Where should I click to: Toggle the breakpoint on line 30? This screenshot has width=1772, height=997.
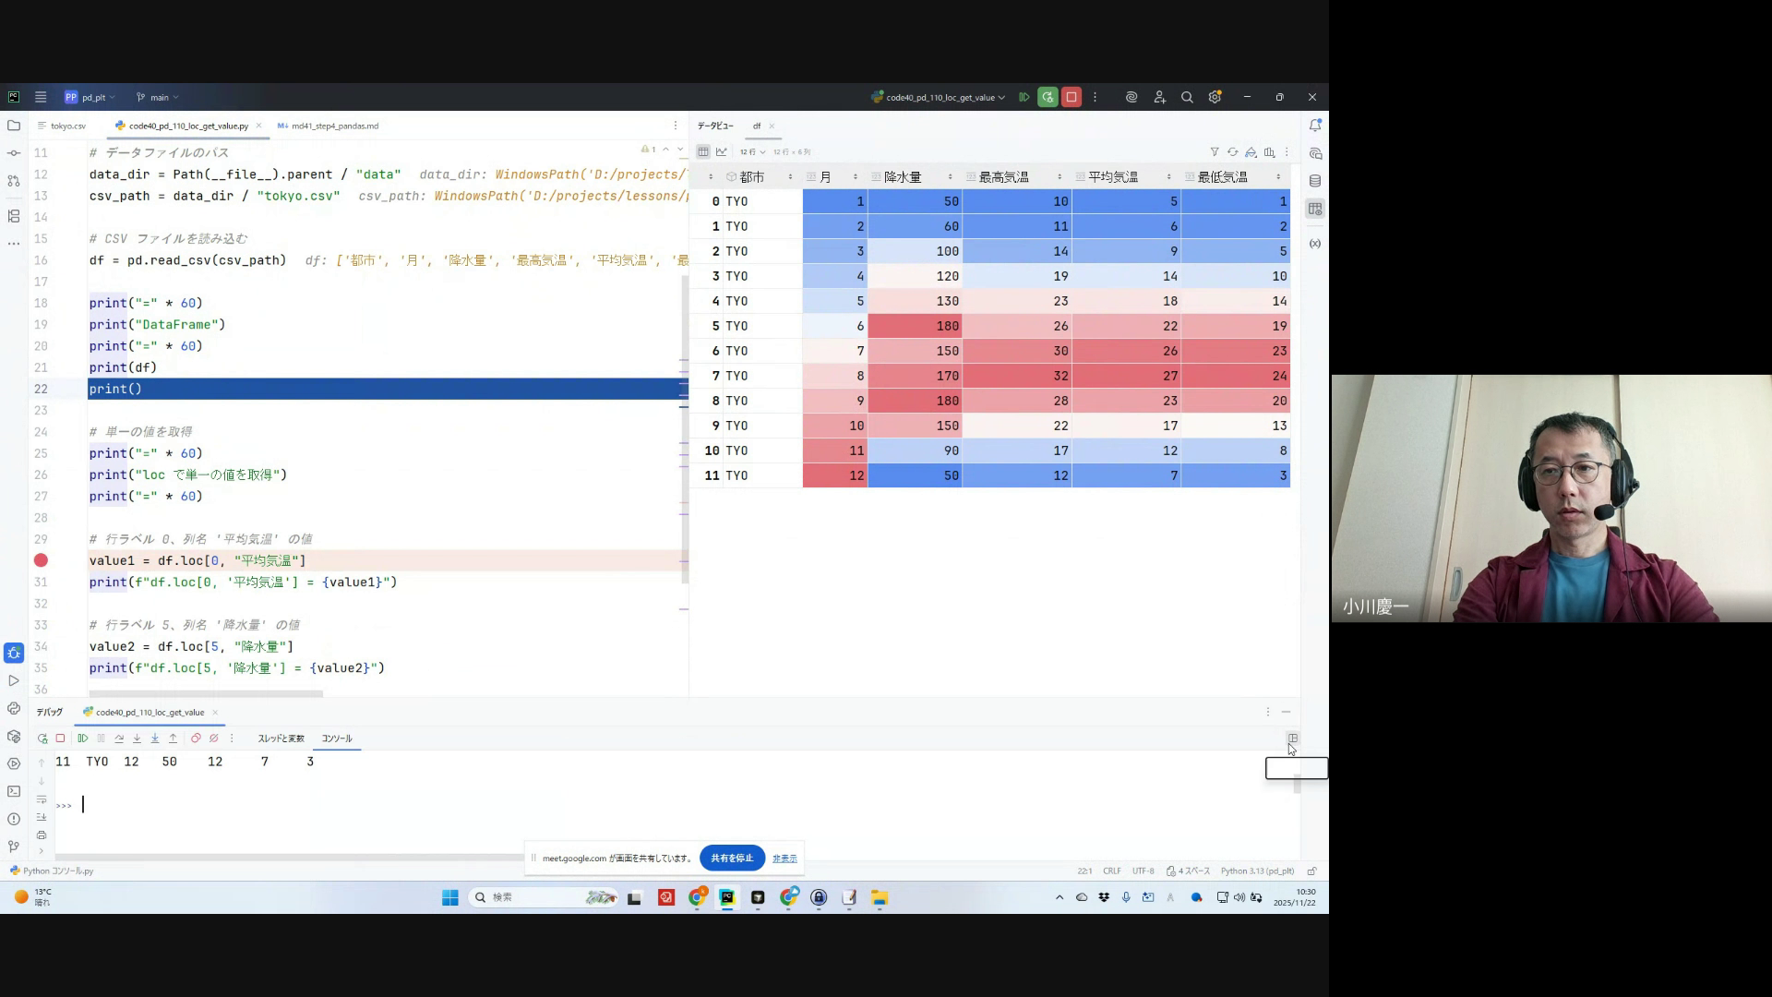[41, 560]
